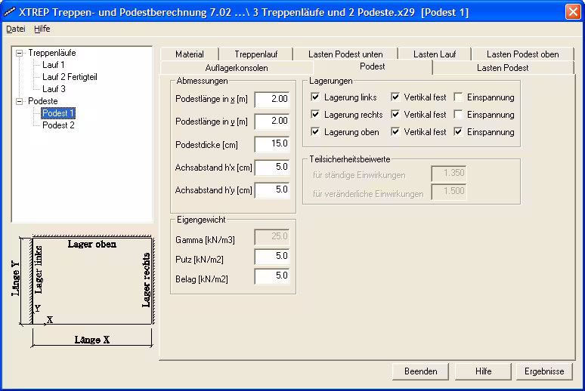Select Lauf 2 Fertigteil in the tree
This screenshot has height=391, width=585.
point(70,77)
